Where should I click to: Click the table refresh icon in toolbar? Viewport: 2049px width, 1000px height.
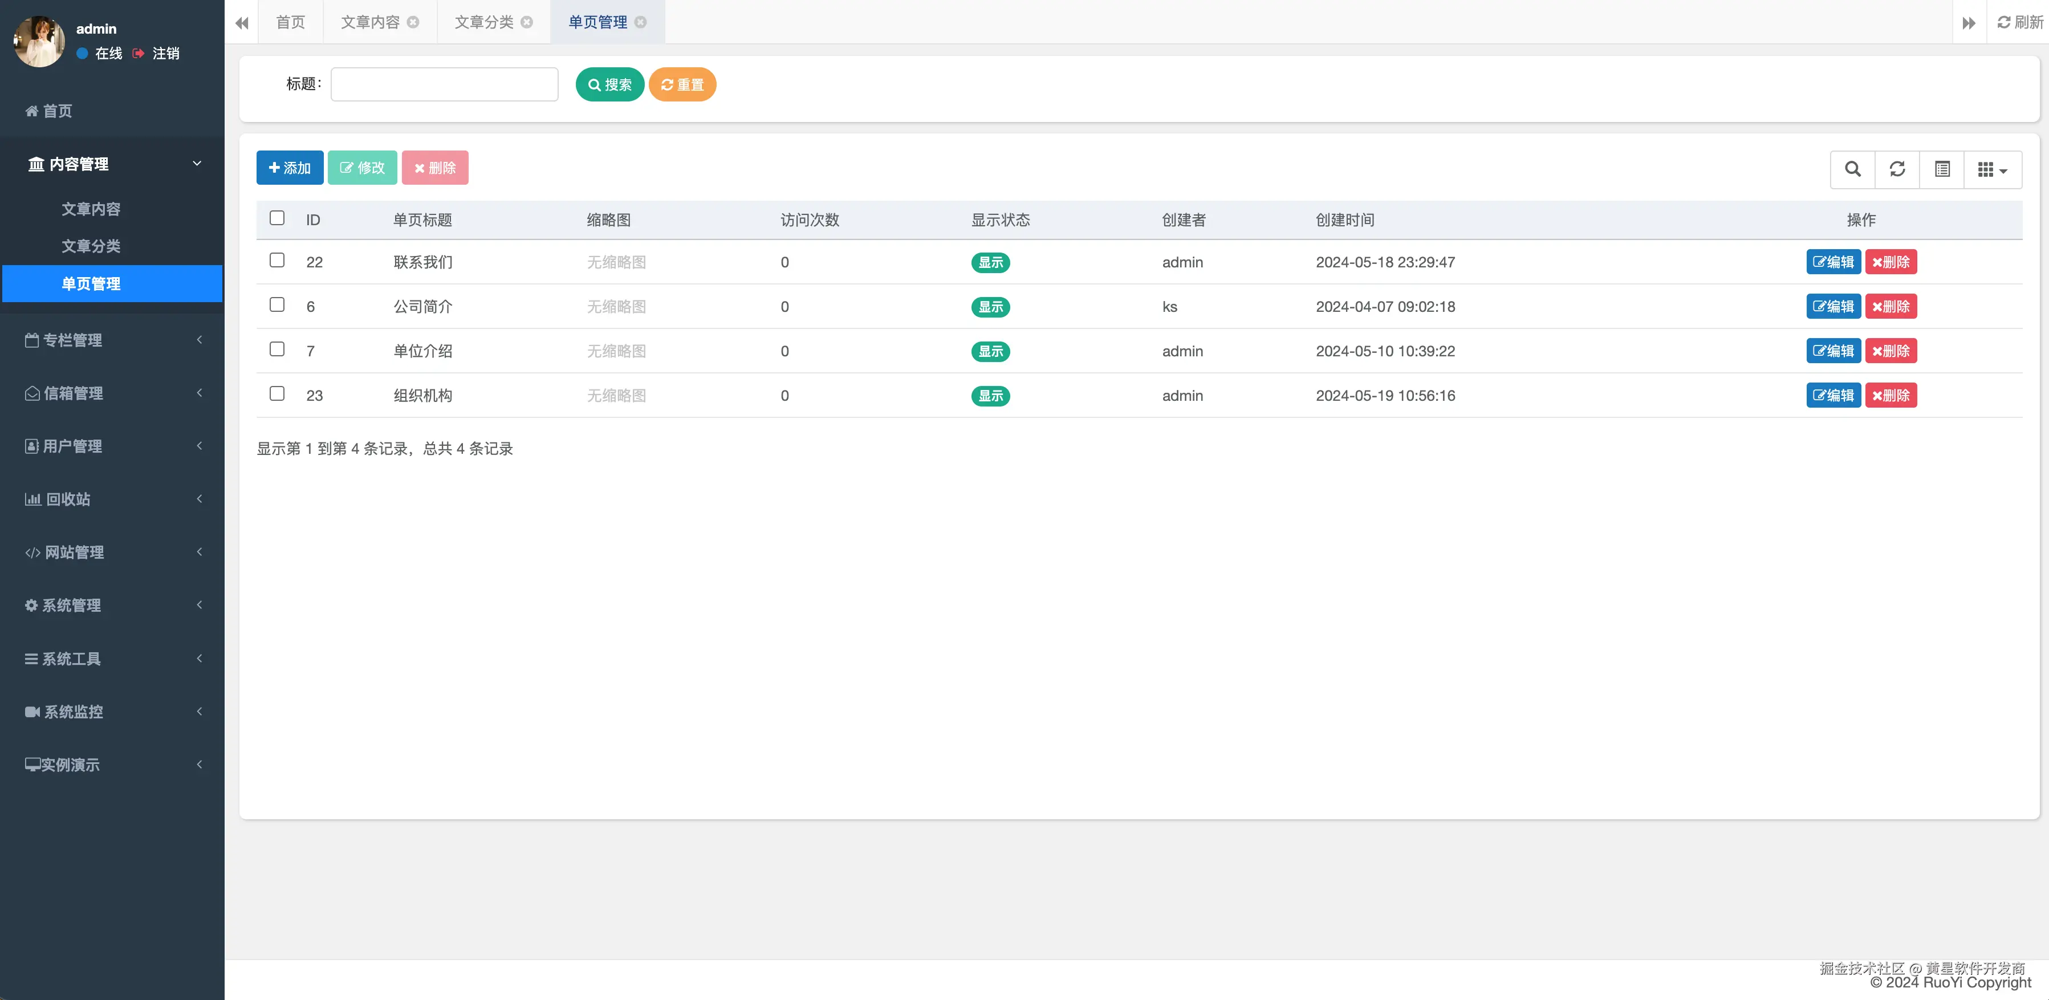(1897, 169)
